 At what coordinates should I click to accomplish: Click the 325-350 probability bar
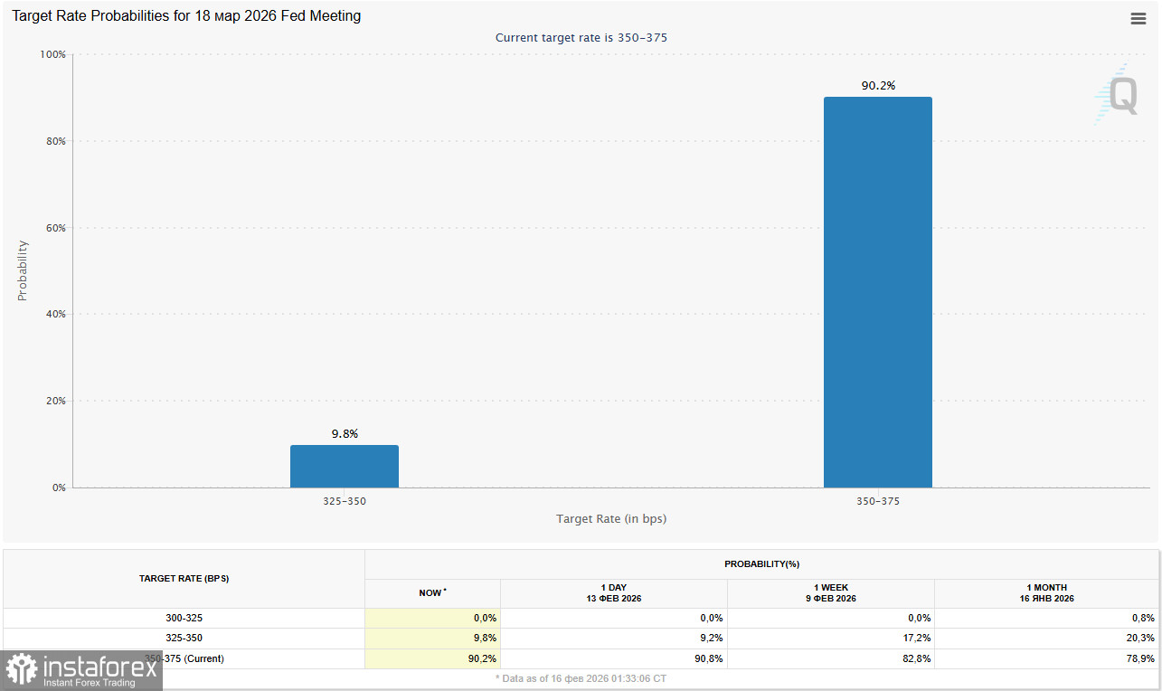tap(345, 466)
